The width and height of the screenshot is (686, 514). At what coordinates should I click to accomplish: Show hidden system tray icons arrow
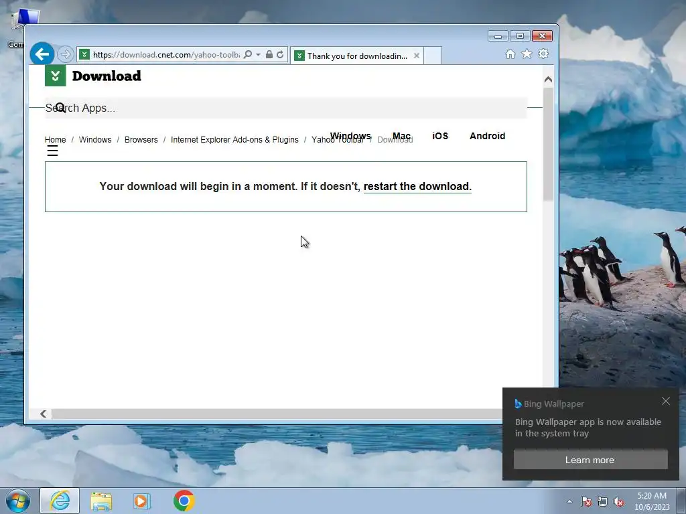[569, 501]
